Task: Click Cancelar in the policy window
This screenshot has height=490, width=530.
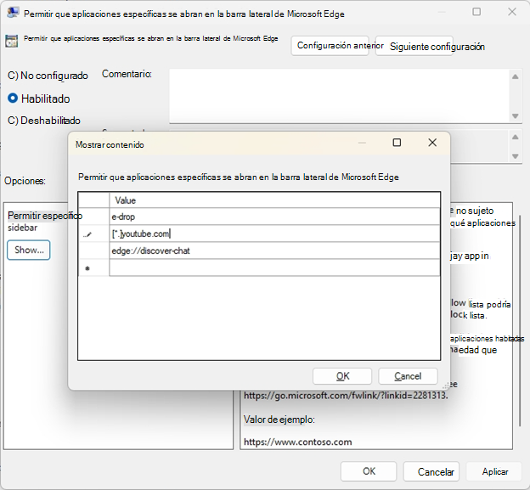Action: [431, 471]
